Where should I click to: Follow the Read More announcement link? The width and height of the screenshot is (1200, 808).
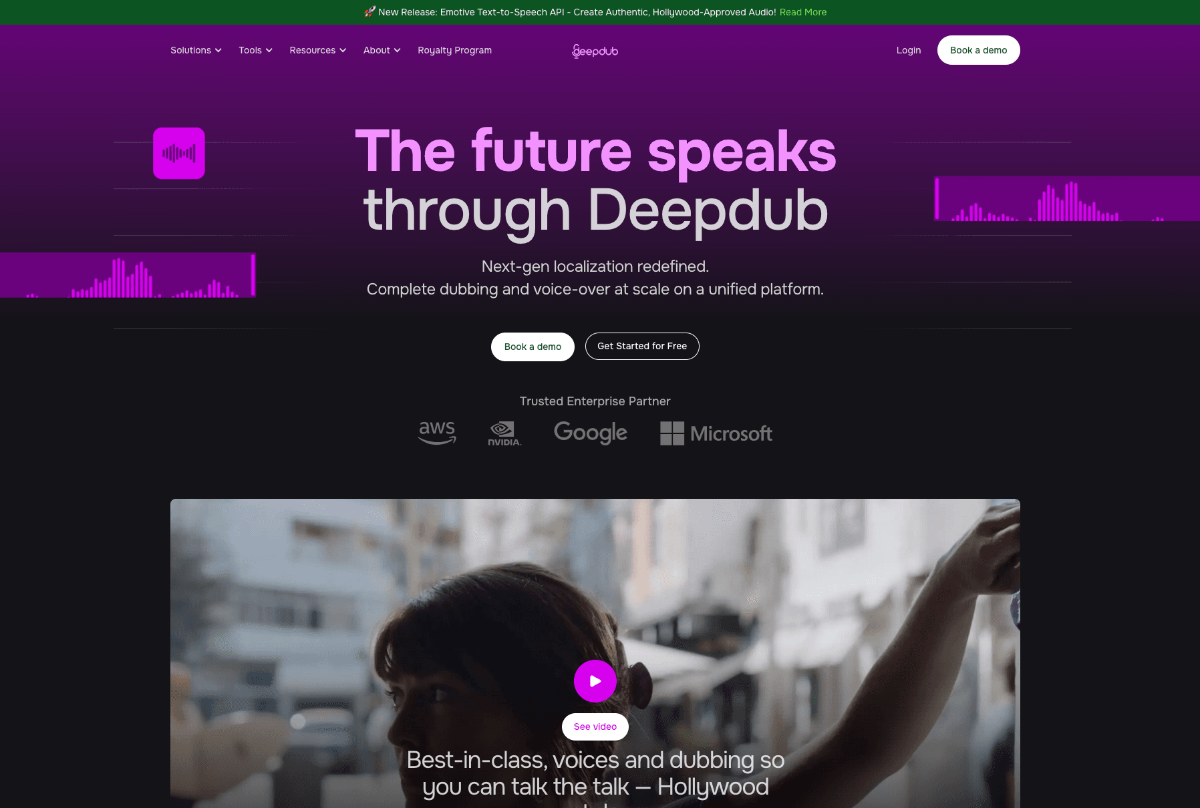[x=803, y=12]
